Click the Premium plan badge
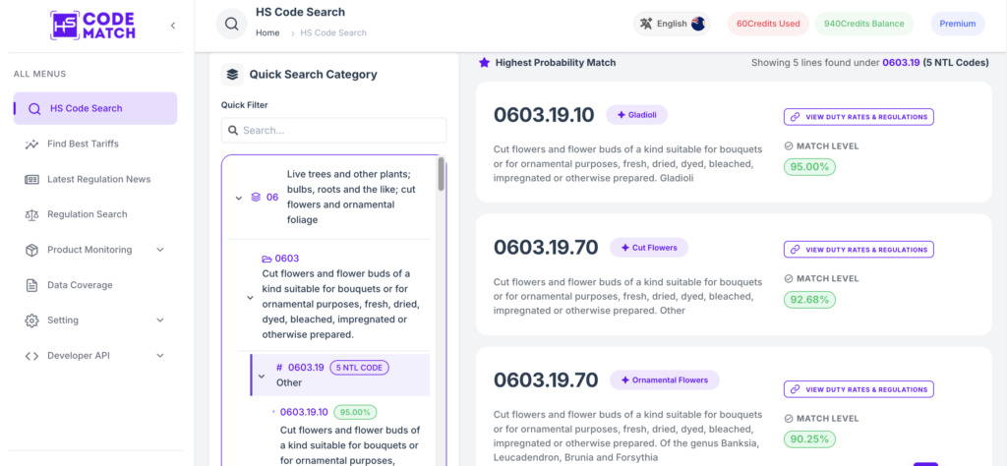 pos(958,24)
